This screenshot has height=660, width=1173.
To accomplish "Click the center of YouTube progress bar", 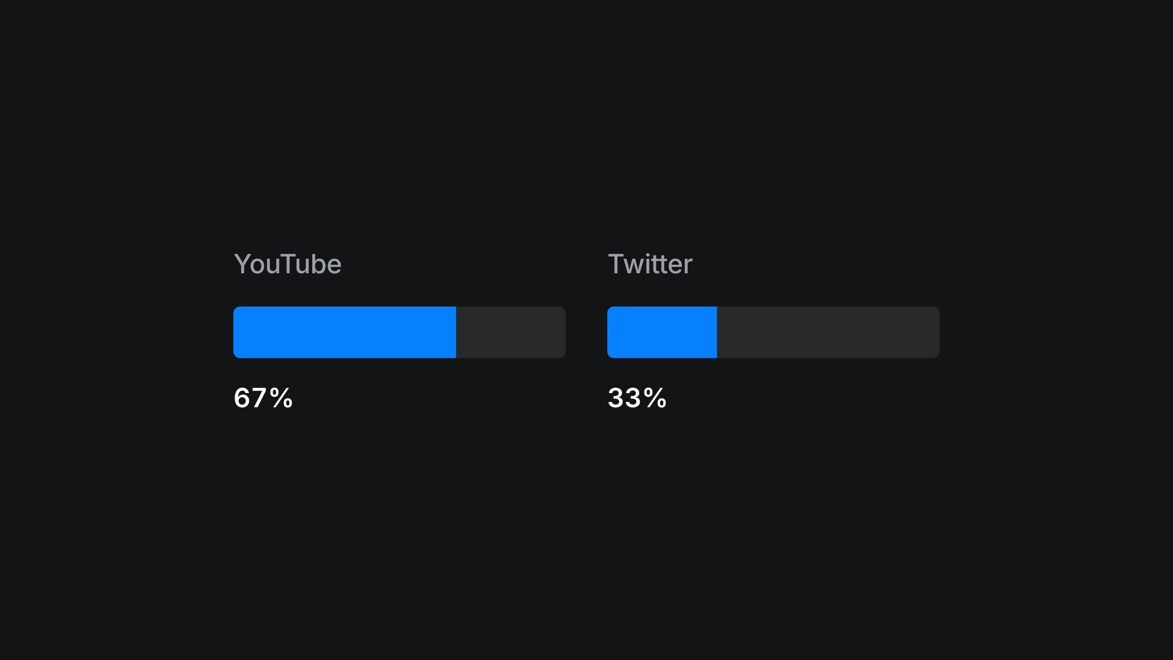I will (x=399, y=332).
